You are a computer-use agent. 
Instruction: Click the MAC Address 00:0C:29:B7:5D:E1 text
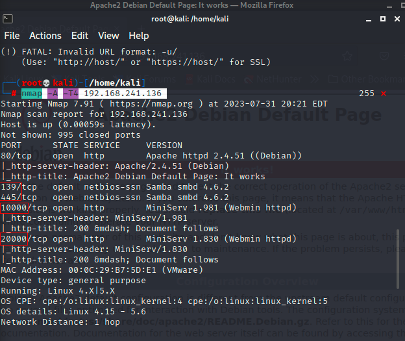pos(102,270)
